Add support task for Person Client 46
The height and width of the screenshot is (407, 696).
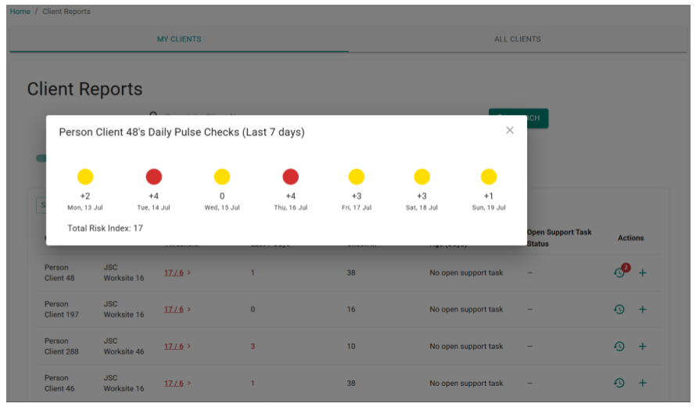[642, 383]
